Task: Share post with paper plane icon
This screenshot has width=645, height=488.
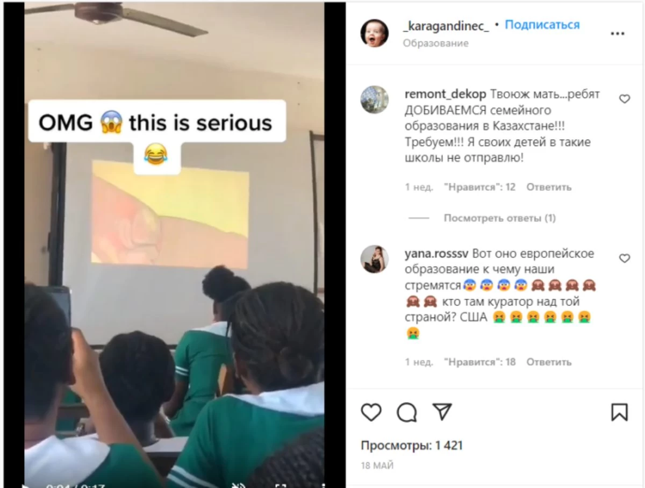Action: [x=442, y=412]
